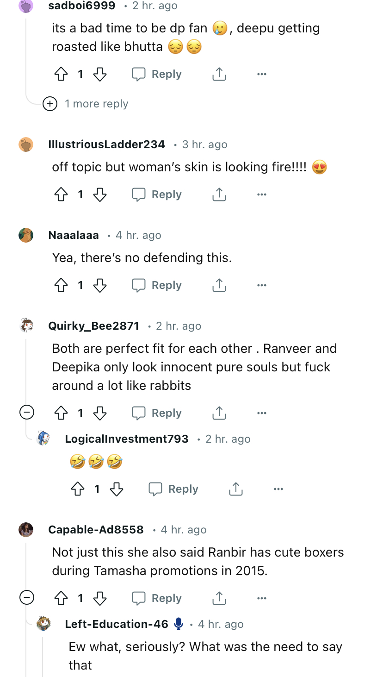Downvote Quirky_Bee2871's comment
383x677 pixels.
pyautogui.click(x=100, y=413)
